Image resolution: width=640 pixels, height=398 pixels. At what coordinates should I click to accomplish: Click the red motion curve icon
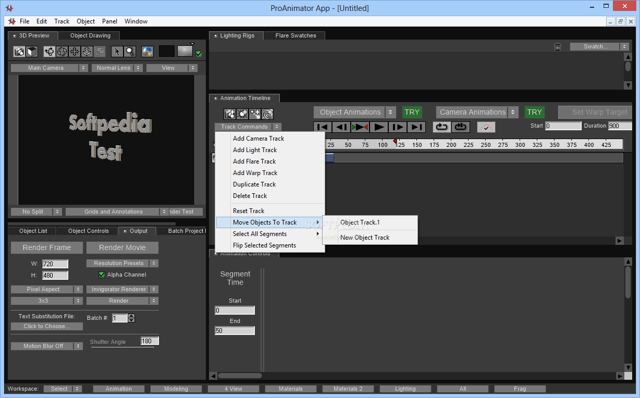click(x=486, y=127)
